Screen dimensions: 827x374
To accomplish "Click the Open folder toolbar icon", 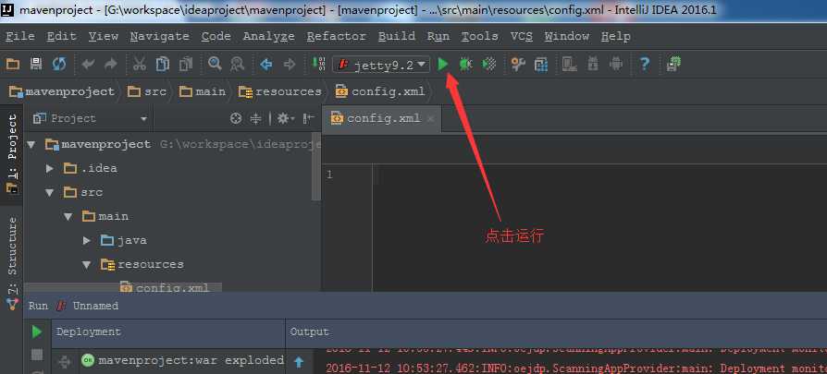I will 13,65.
